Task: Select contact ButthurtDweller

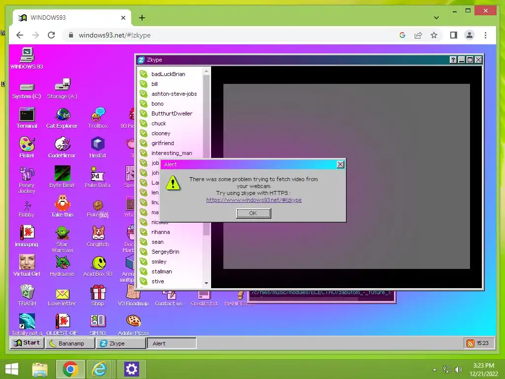Action: 170,114
